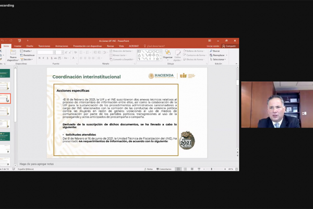Align text left in Párrafo group
The width and height of the screenshot is (313, 209).
[x=81, y=58]
